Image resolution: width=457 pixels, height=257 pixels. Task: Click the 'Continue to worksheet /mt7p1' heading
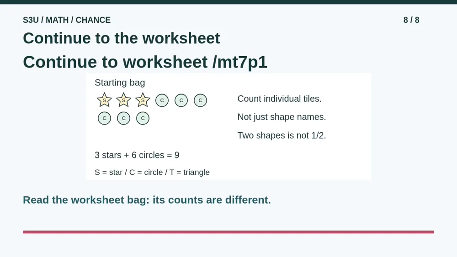(145, 62)
